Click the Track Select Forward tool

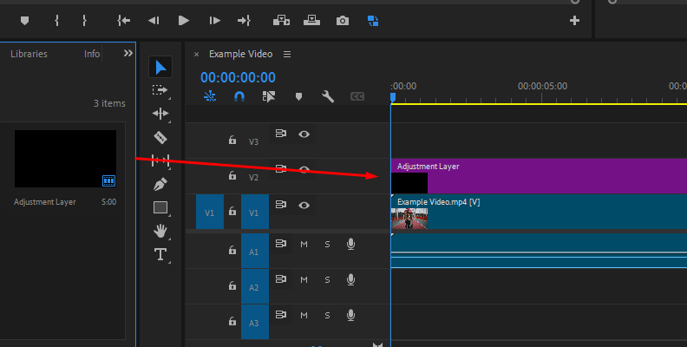pos(160,90)
